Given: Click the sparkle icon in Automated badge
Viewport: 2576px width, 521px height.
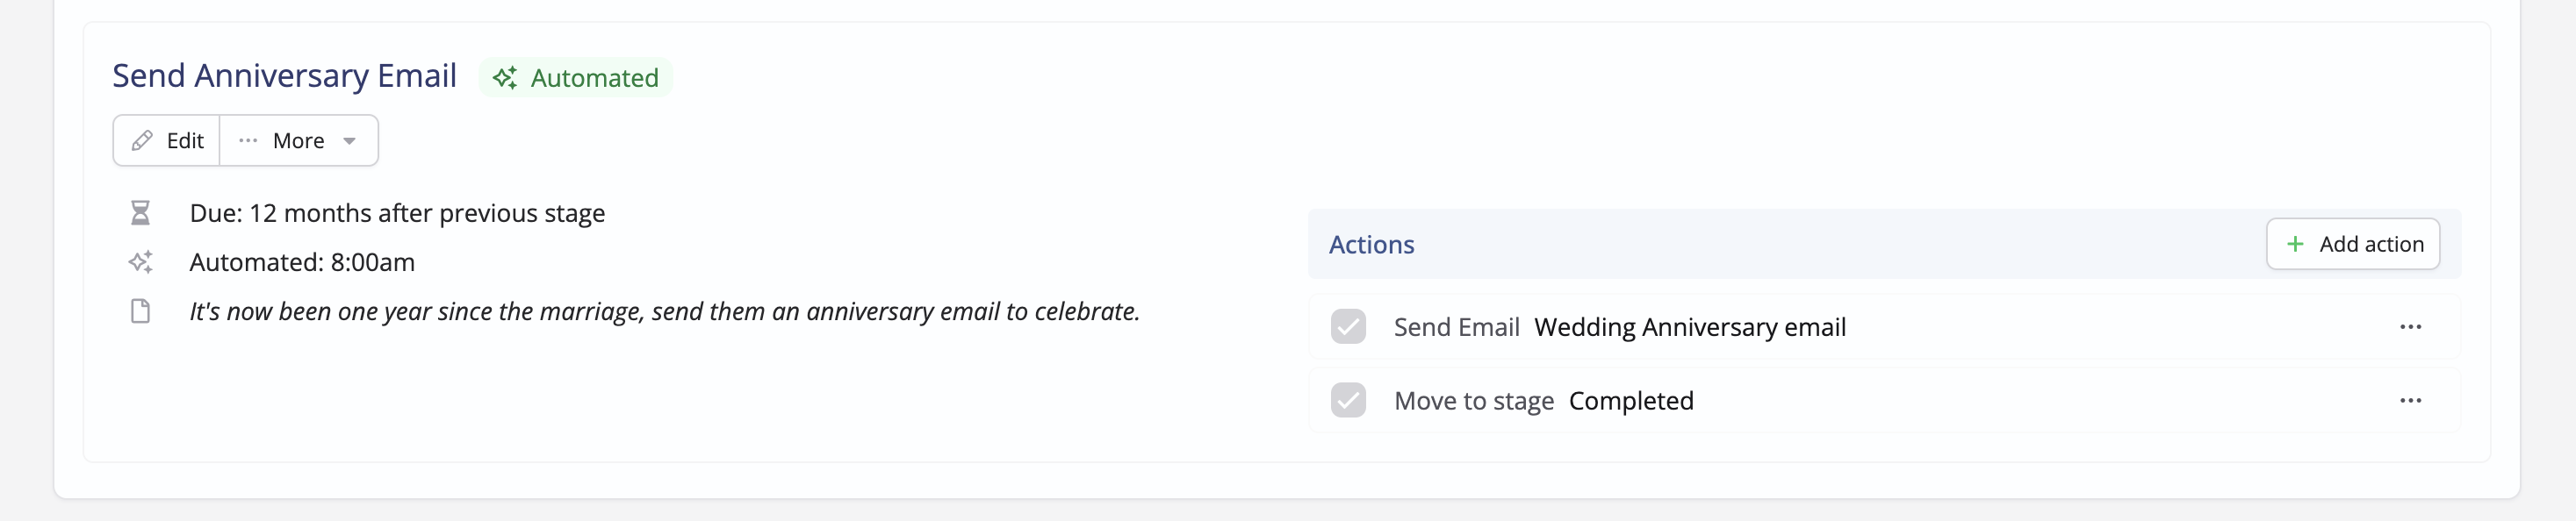Looking at the screenshot, I should point(505,78).
